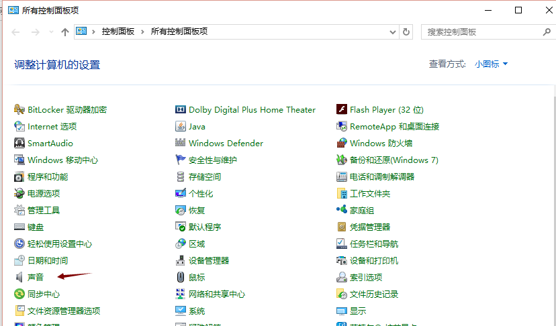Go back with the back arrow
The image size is (556, 326).
click(x=15, y=32)
